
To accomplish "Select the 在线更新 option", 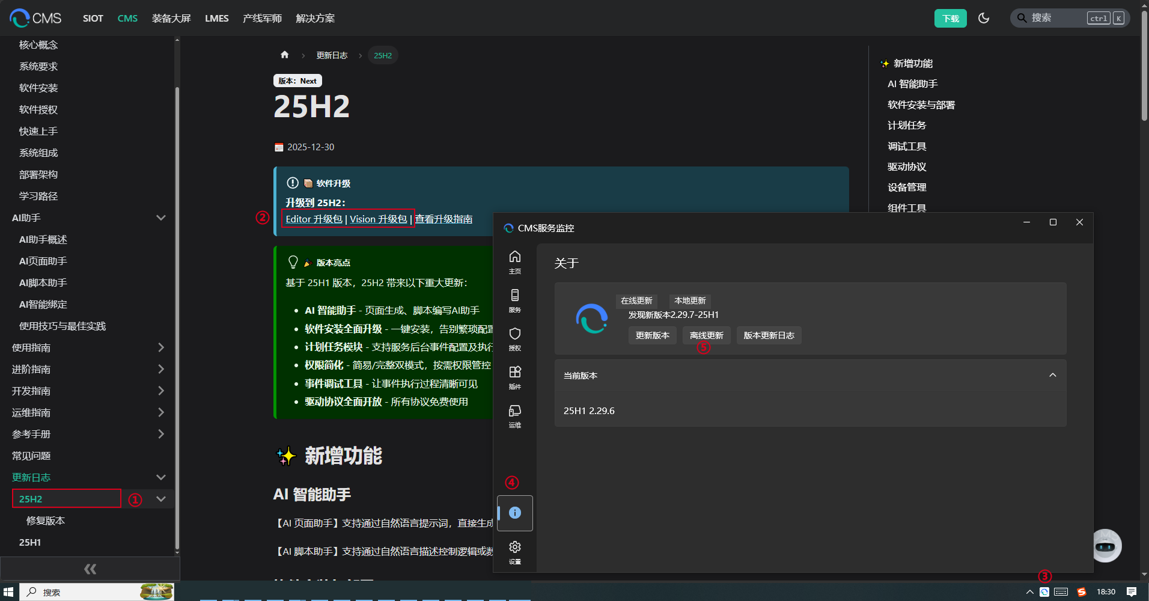I will pyautogui.click(x=636, y=300).
